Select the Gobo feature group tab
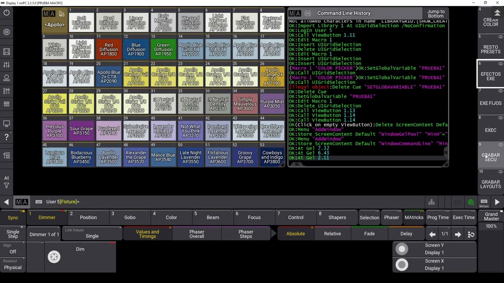Image resolution: width=504 pixels, height=283 pixels. point(130,217)
